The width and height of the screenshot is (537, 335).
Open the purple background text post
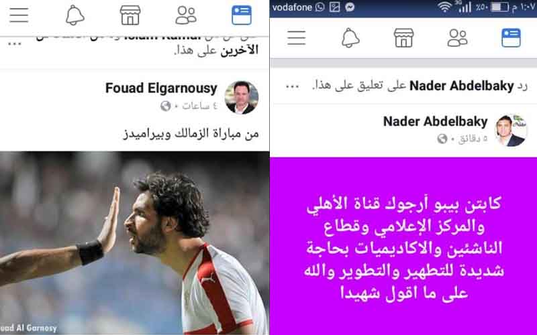(403, 246)
